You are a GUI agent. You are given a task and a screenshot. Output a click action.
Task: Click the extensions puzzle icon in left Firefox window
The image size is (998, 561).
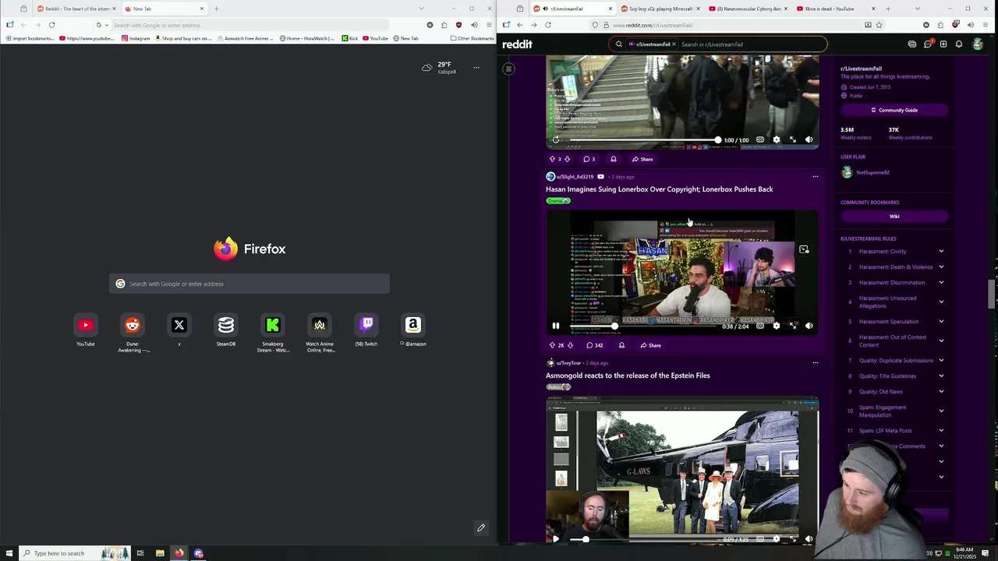click(444, 25)
